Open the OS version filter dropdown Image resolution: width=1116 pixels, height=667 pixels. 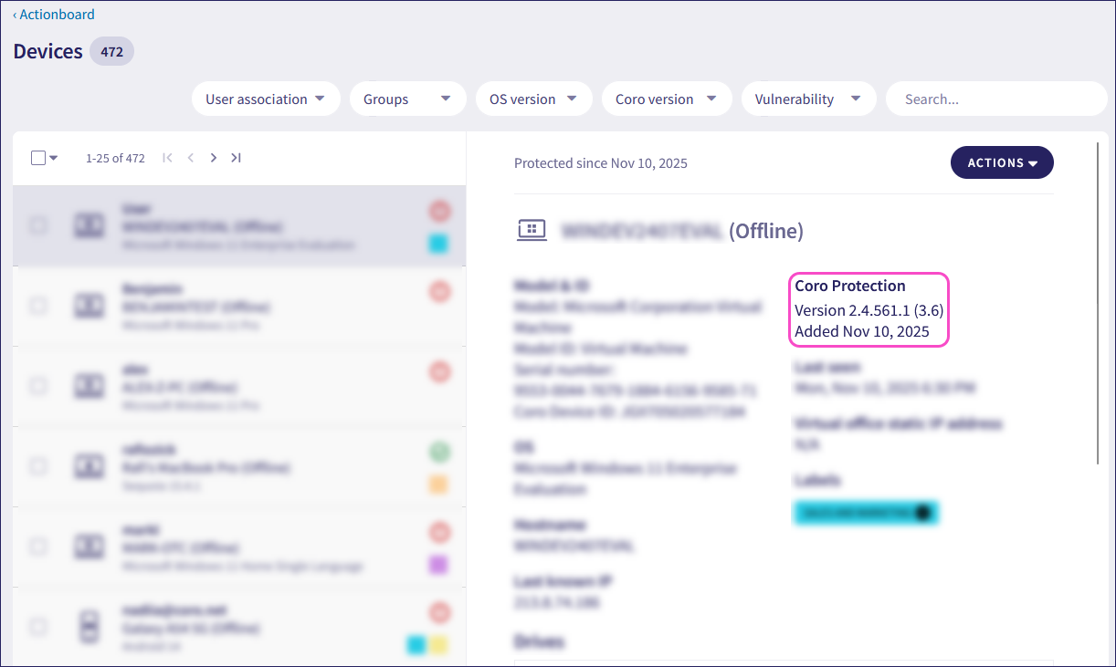point(533,99)
